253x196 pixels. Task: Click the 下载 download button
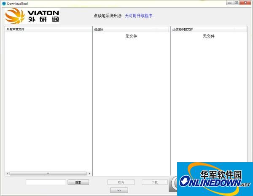pyautogui.click(x=154, y=182)
